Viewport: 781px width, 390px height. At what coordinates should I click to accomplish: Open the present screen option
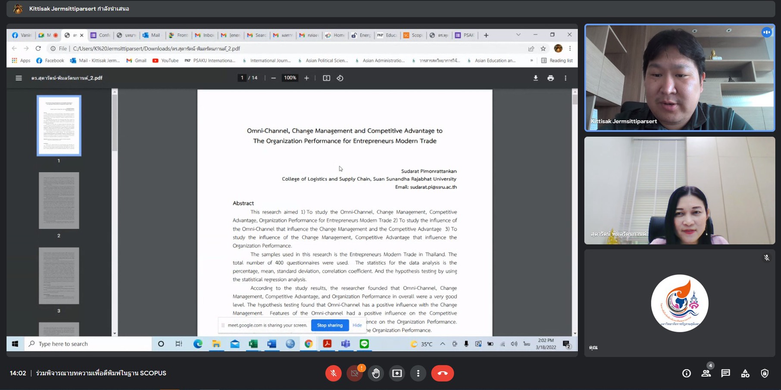[x=397, y=373]
